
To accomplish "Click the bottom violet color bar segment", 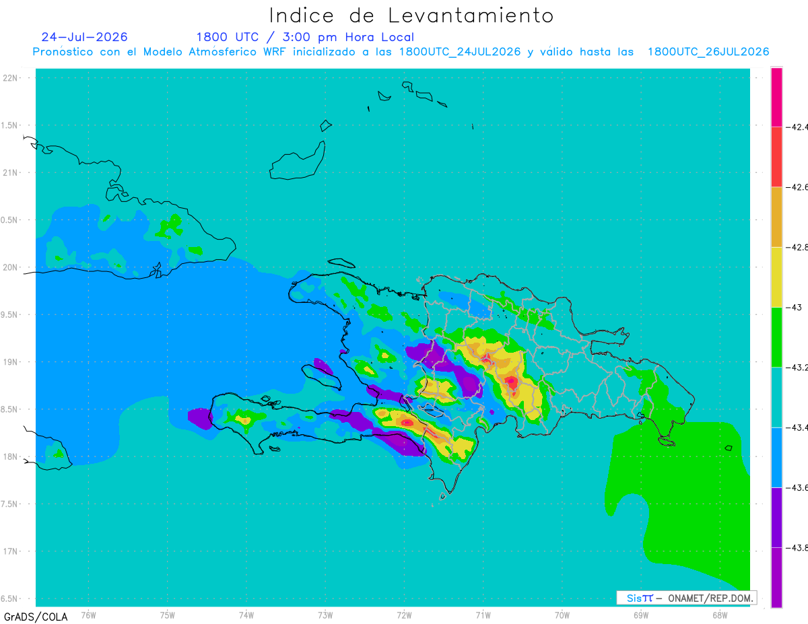I will pos(776,578).
